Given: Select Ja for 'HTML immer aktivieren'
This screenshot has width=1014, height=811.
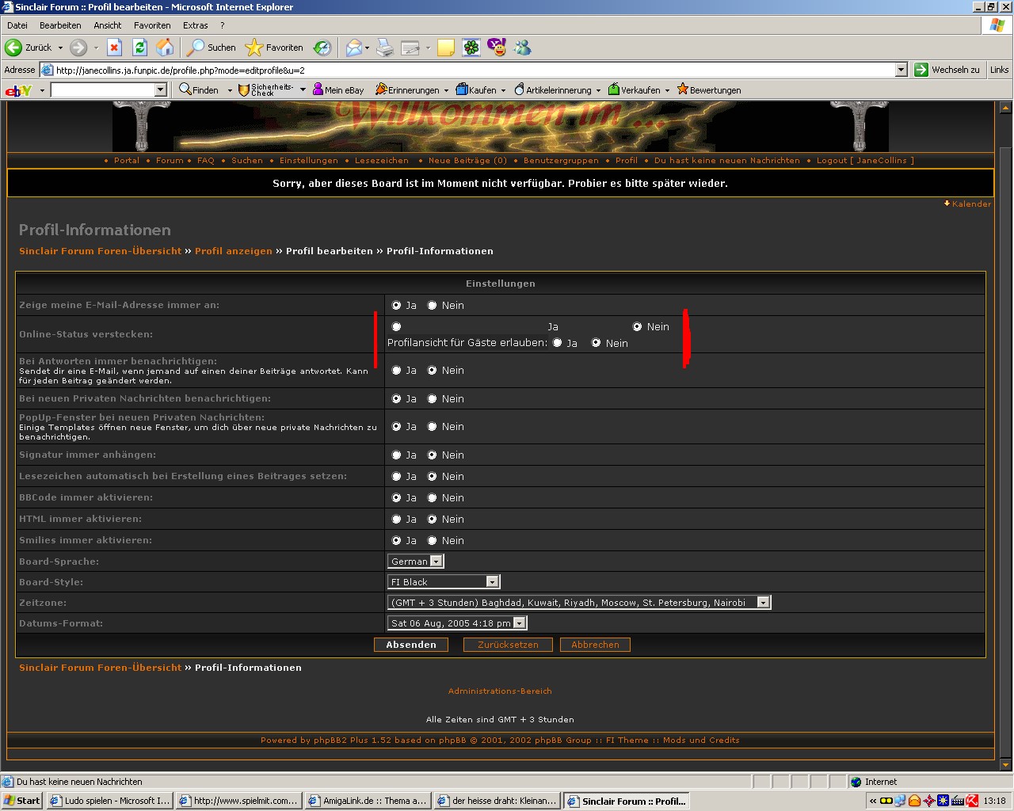Looking at the screenshot, I should 397,520.
